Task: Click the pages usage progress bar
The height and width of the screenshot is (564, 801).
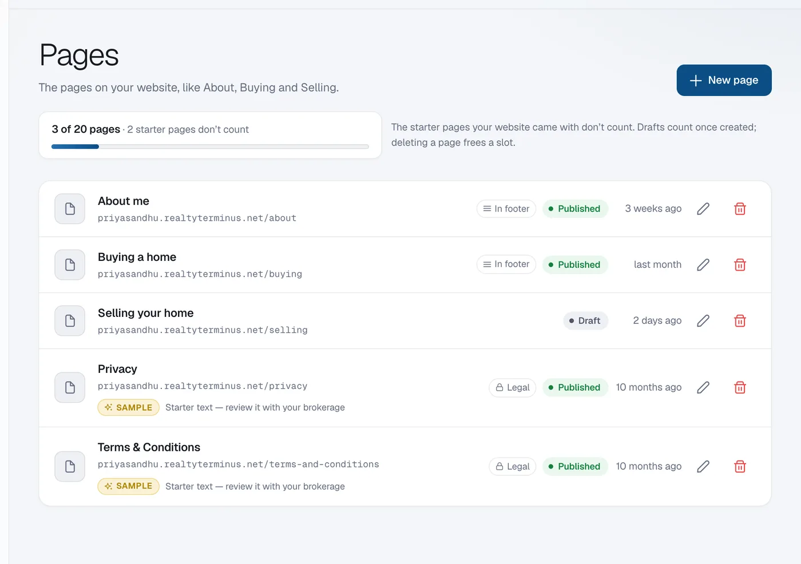Action: click(210, 147)
